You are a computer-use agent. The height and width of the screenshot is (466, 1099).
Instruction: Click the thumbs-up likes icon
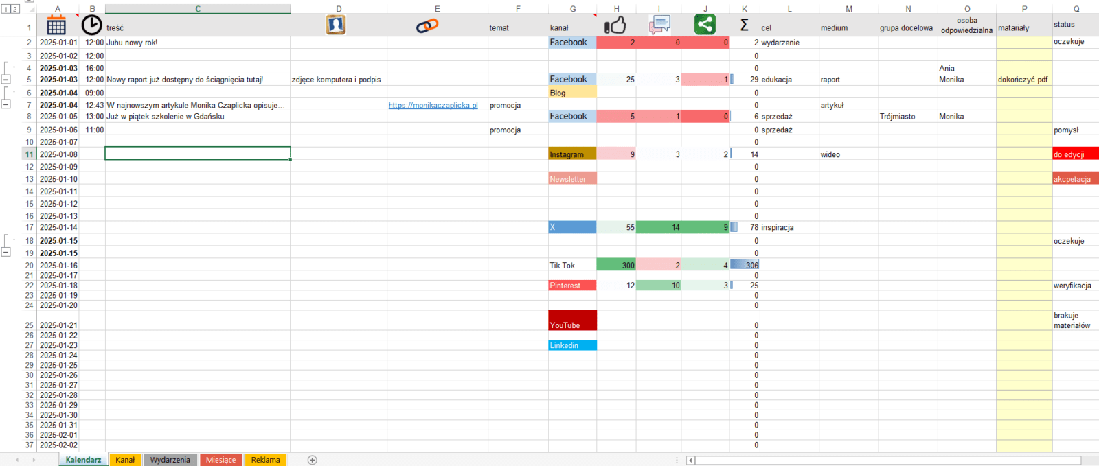coord(615,25)
